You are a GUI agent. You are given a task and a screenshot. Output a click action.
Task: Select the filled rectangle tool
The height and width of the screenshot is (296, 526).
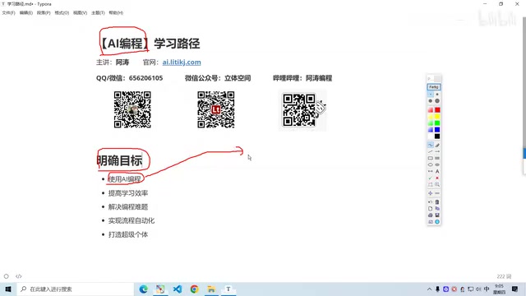coord(437,158)
